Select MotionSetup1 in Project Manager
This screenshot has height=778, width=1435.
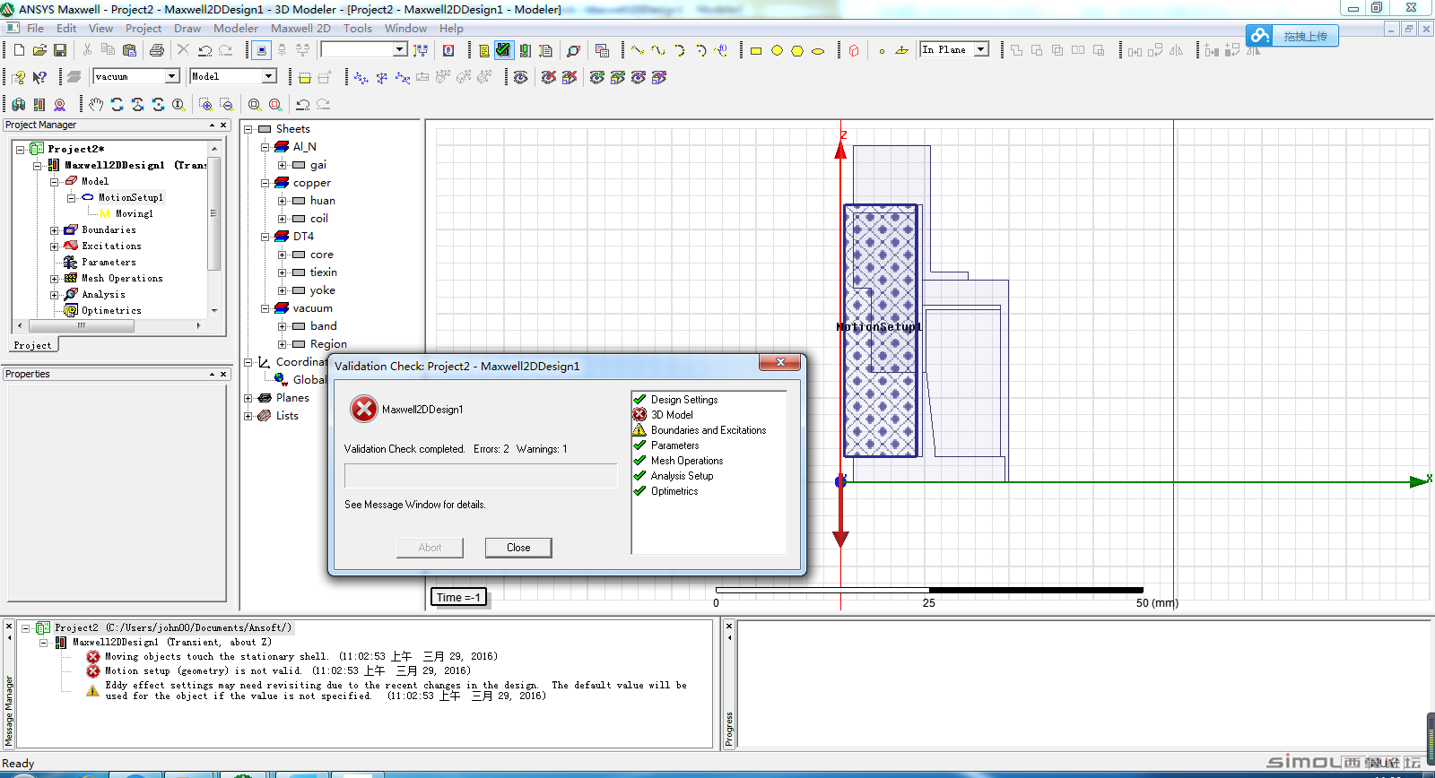131,197
